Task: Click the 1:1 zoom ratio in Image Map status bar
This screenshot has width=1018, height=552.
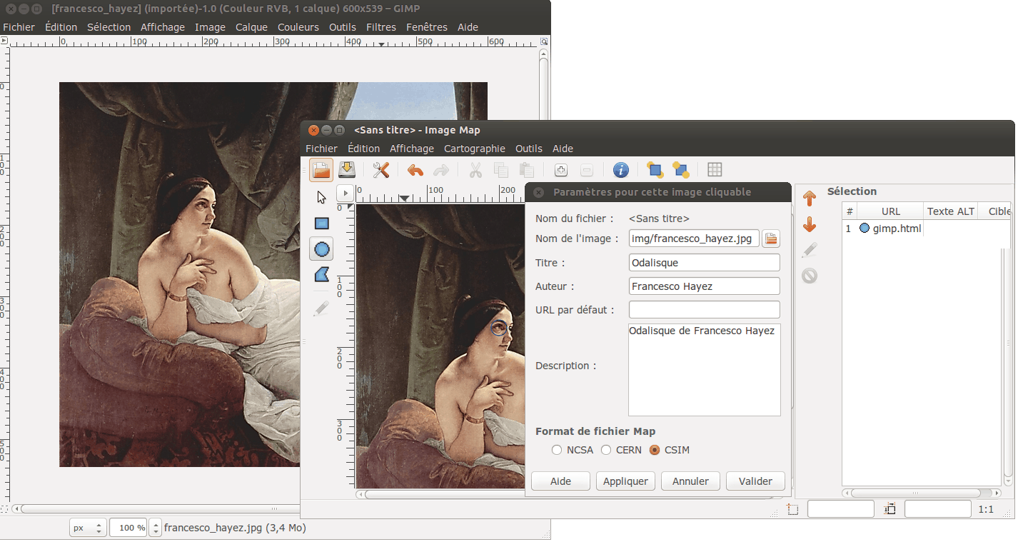Action: (986, 509)
